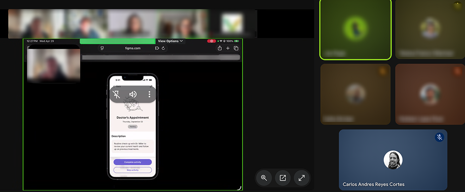Zoom in on the shared presentation
Image resolution: width=465 pixels, height=192 pixels.
(x=264, y=178)
